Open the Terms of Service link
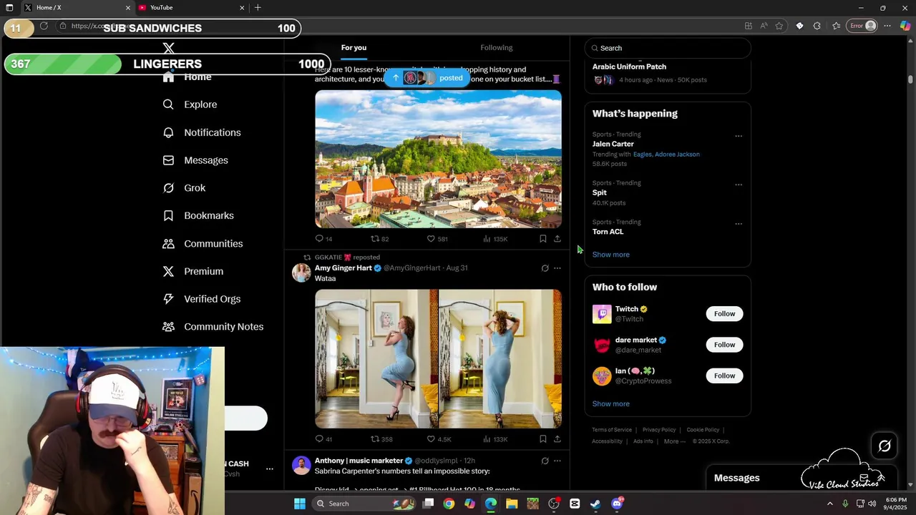The width and height of the screenshot is (916, 515). pos(612,430)
